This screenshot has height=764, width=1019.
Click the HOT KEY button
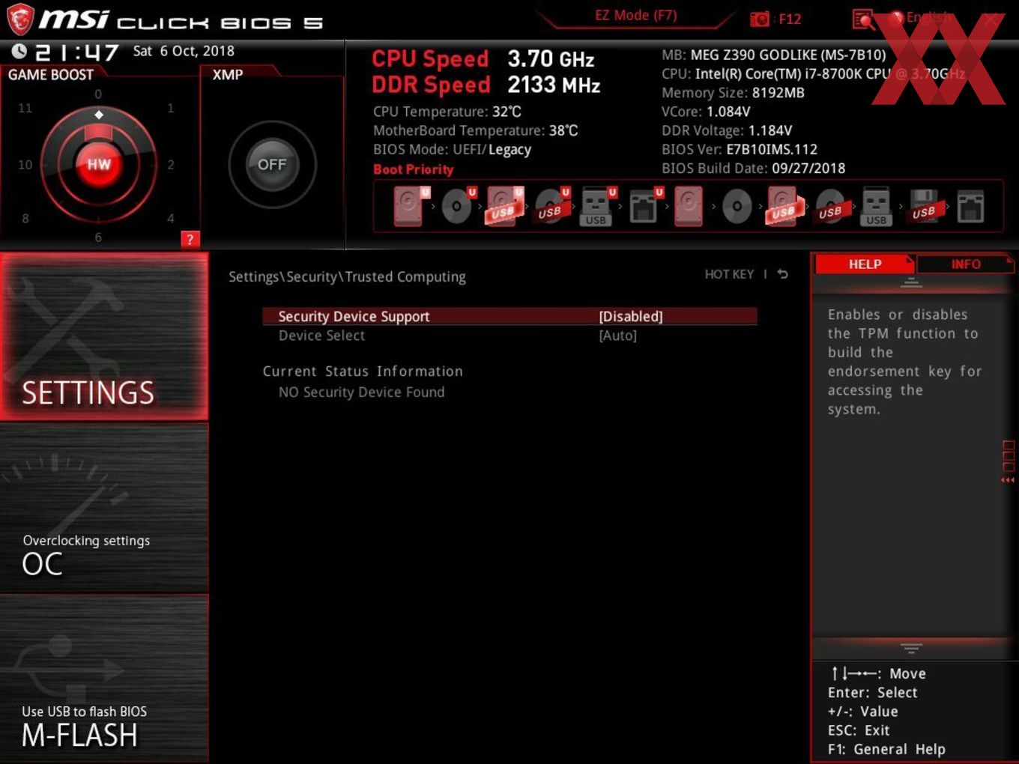tap(729, 274)
